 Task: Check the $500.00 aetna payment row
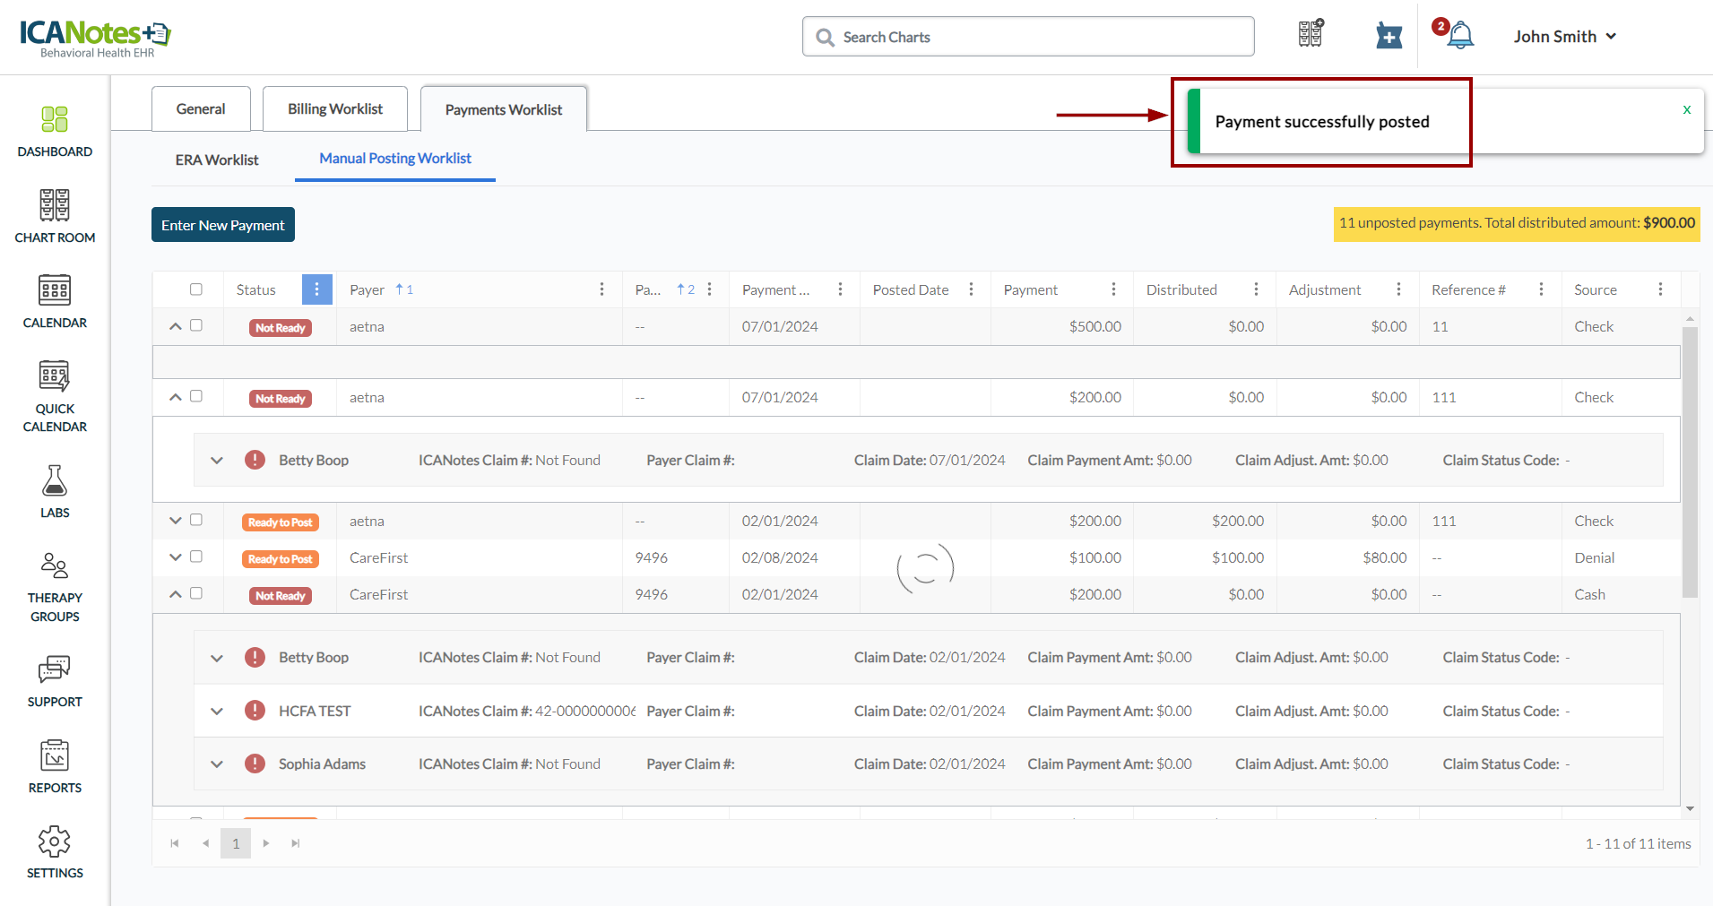pyautogui.click(x=196, y=326)
